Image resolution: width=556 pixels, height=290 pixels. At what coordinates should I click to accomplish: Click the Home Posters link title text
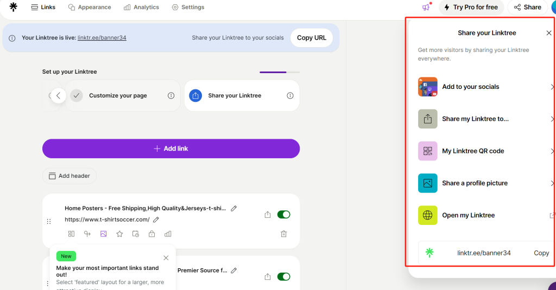[x=145, y=208]
